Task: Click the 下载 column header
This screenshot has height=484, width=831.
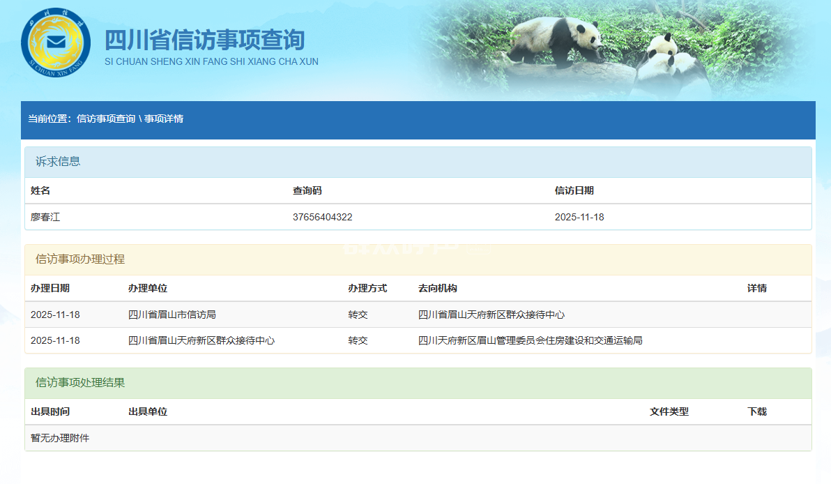Action: [x=757, y=411]
